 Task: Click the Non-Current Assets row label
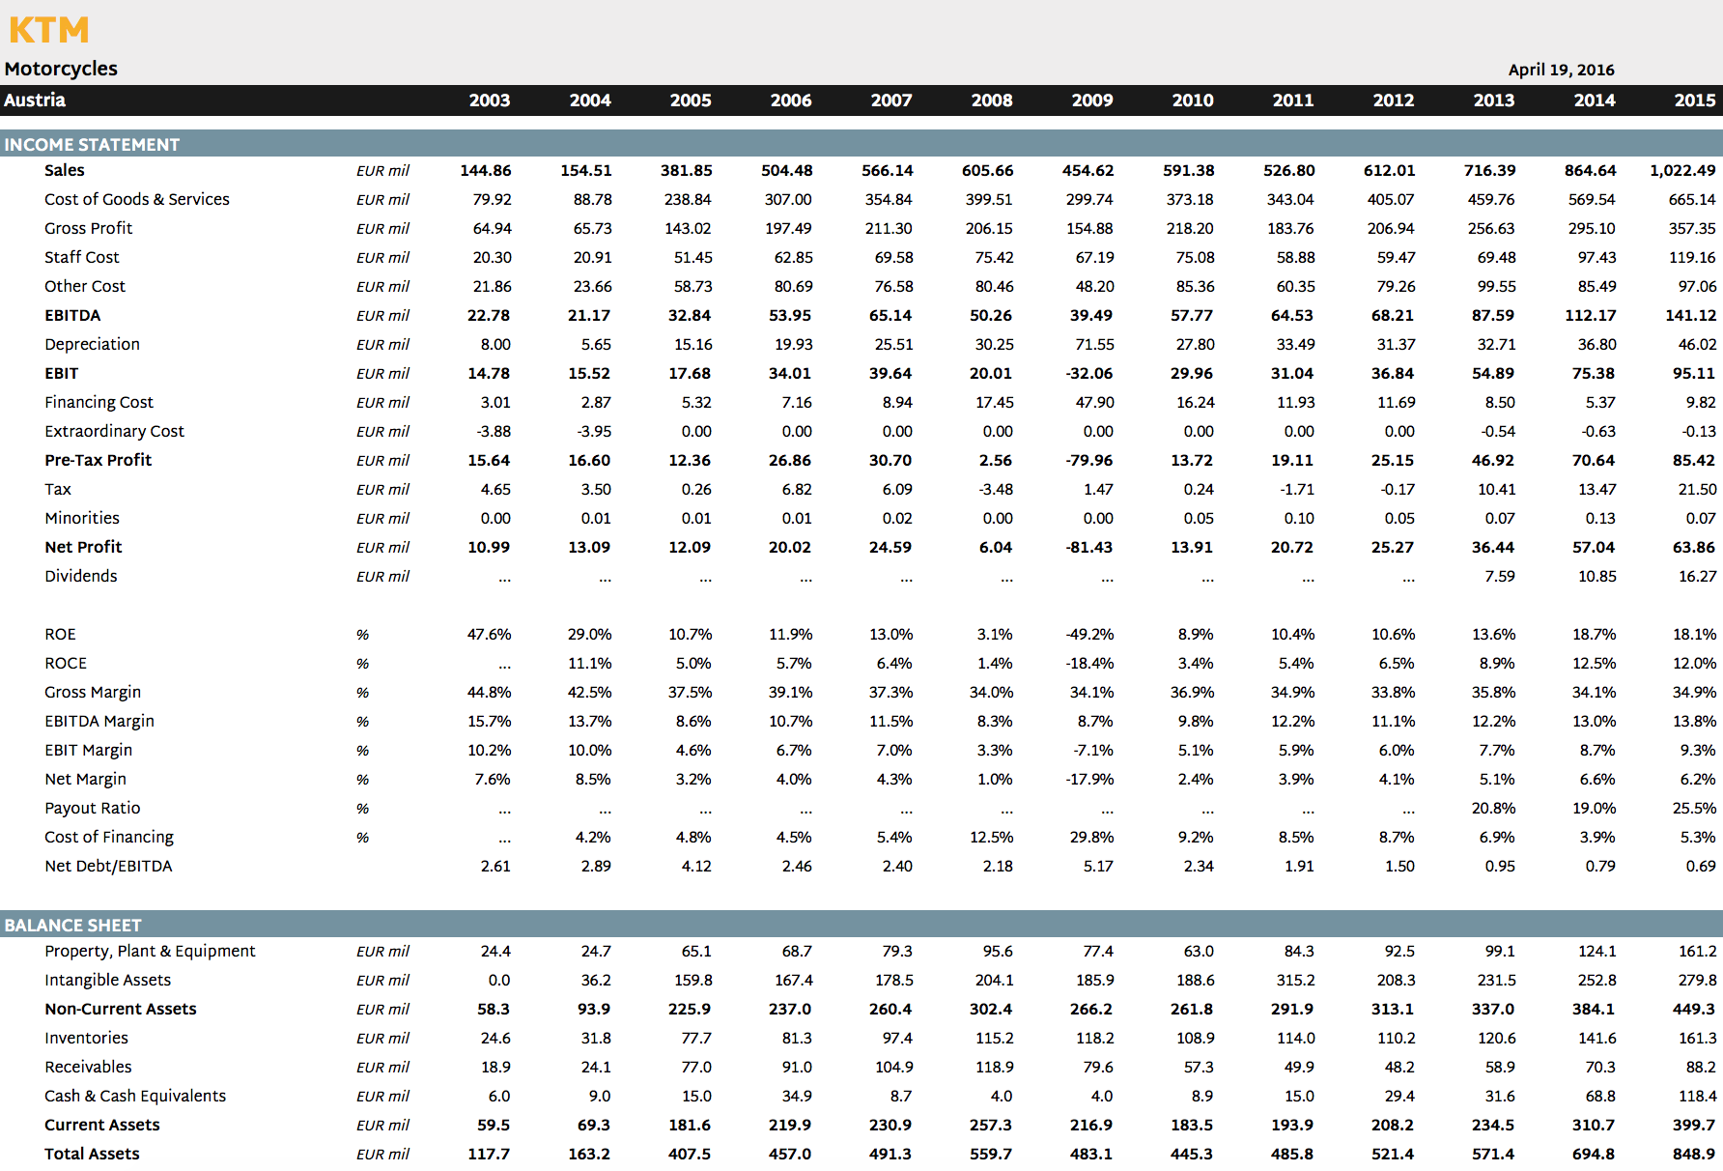[x=120, y=1009]
